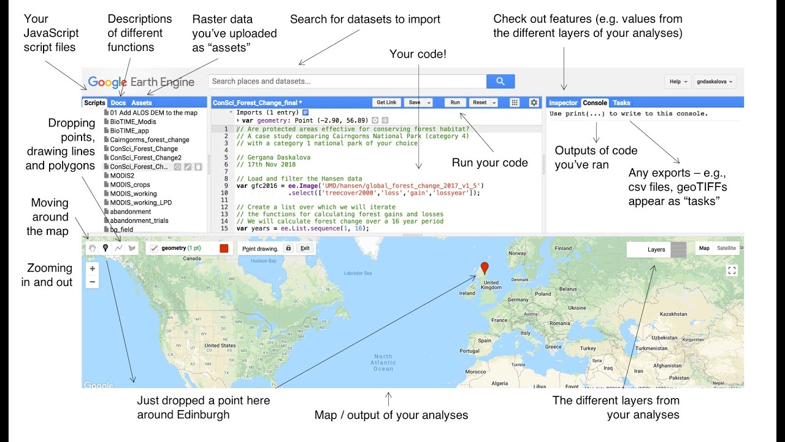Open the Help dropdown menu

678,82
